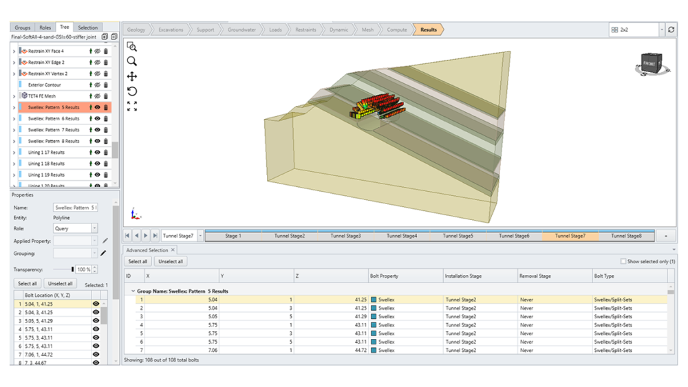688x387 pixels.
Task: Open the Mesh workflow tab
Action: 367,30
